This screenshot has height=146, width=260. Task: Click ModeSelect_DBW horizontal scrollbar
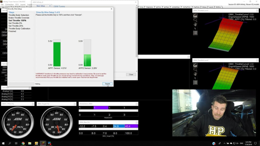coord(108,111)
